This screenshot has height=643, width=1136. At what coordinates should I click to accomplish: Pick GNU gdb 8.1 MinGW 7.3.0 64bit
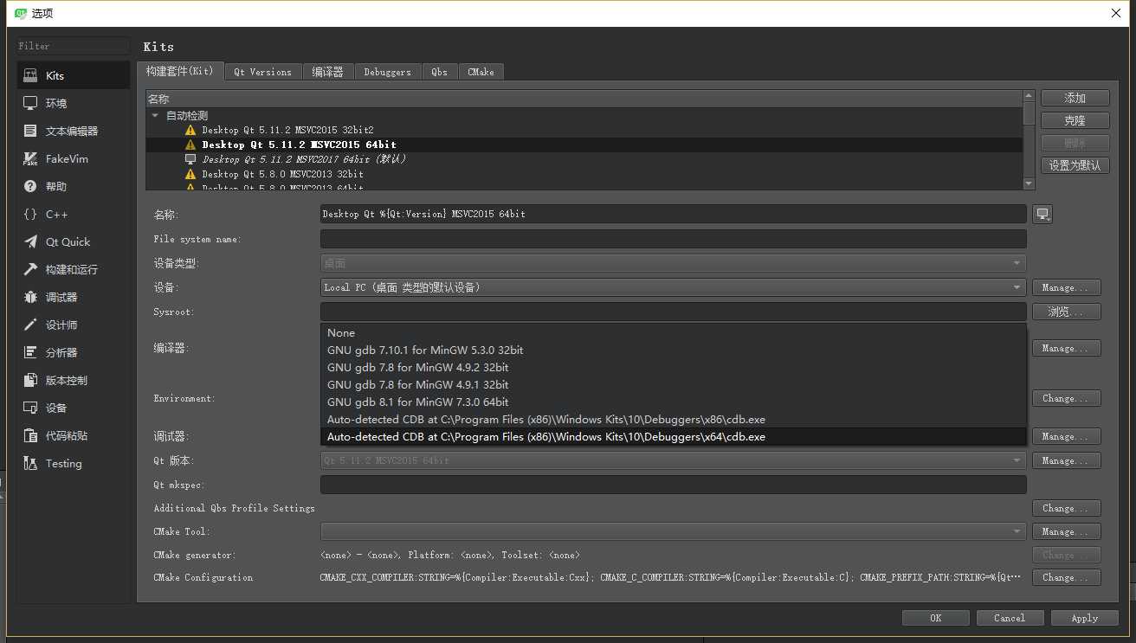(673, 402)
